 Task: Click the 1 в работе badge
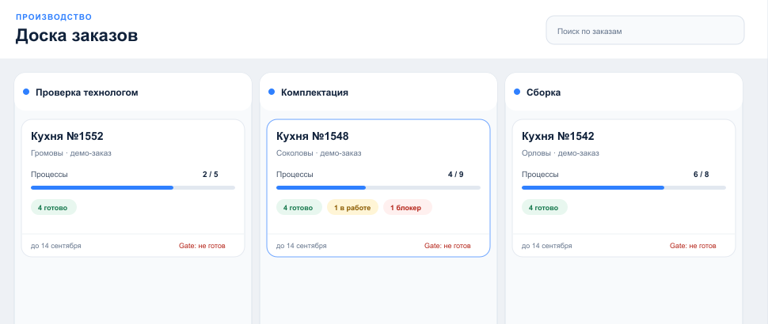coord(352,207)
